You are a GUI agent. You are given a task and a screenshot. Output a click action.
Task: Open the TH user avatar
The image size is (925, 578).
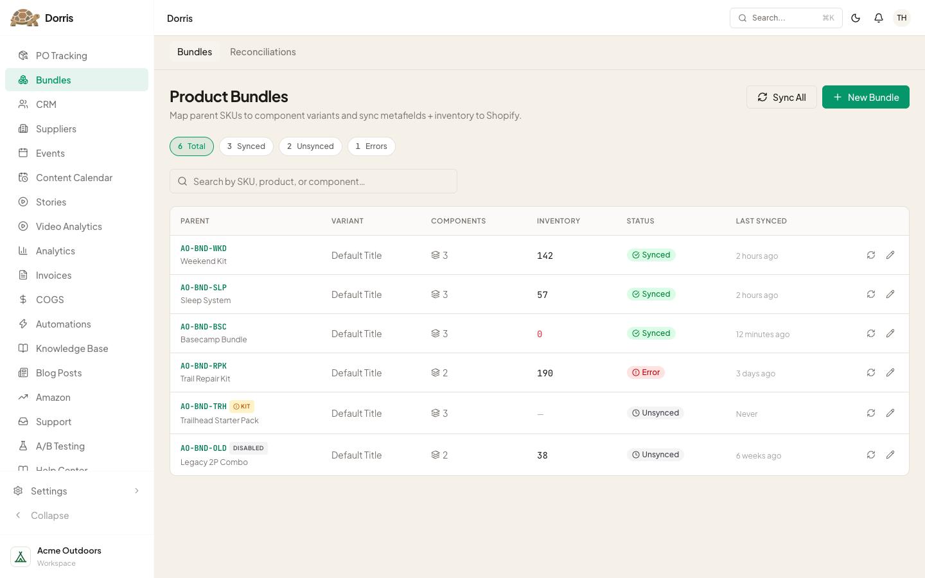click(902, 18)
